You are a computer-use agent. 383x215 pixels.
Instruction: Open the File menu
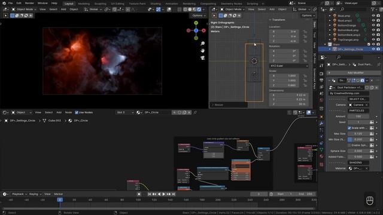click(x=10, y=3)
